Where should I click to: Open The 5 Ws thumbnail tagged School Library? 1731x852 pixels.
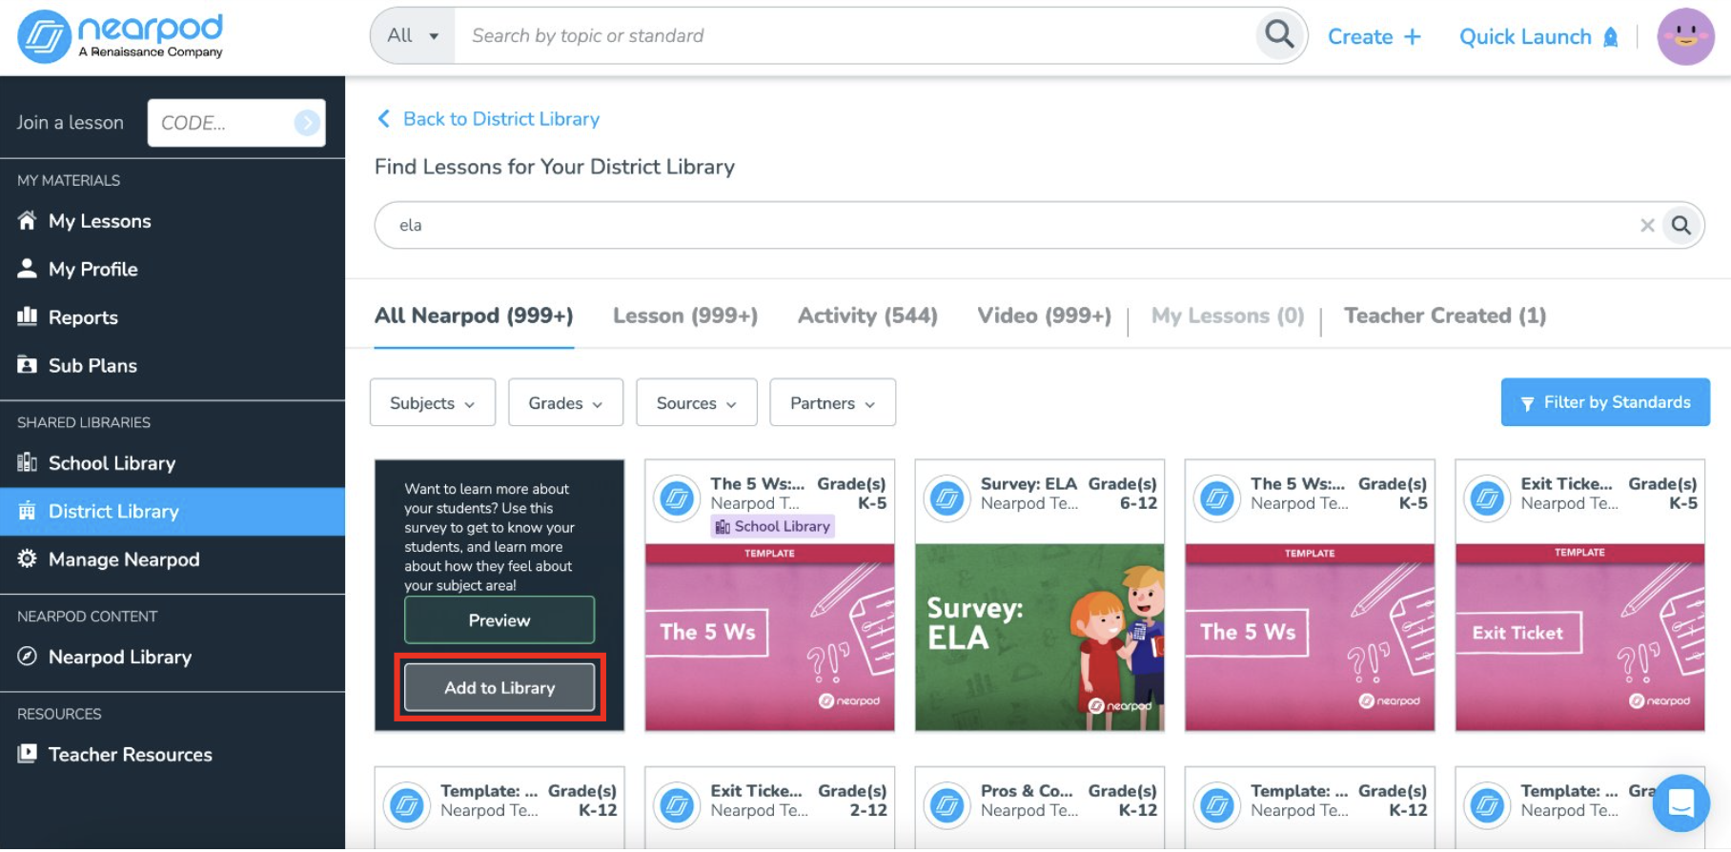769,637
